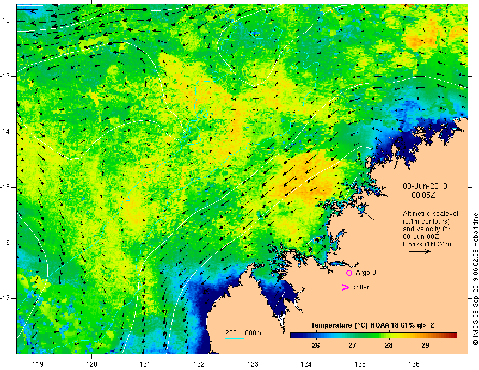Click latitude axis label '-16'
The image size is (479, 370).
[6, 243]
